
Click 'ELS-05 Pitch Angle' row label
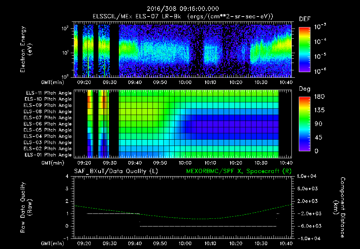[48, 130]
